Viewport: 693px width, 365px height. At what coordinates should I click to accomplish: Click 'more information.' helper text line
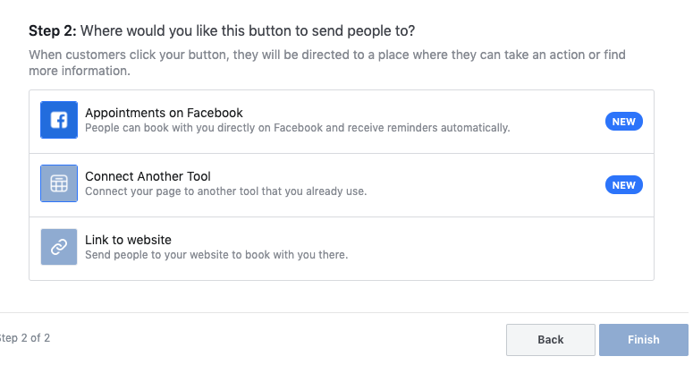(80, 71)
